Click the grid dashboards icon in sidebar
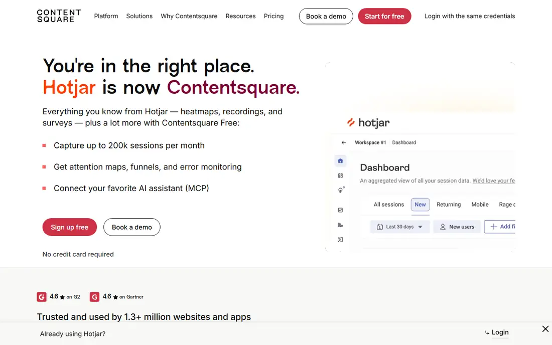The height and width of the screenshot is (345, 552). point(340,176)
